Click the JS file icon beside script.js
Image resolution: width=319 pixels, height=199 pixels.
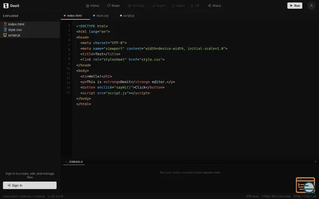pyautogui.click(x=5, y=35)
